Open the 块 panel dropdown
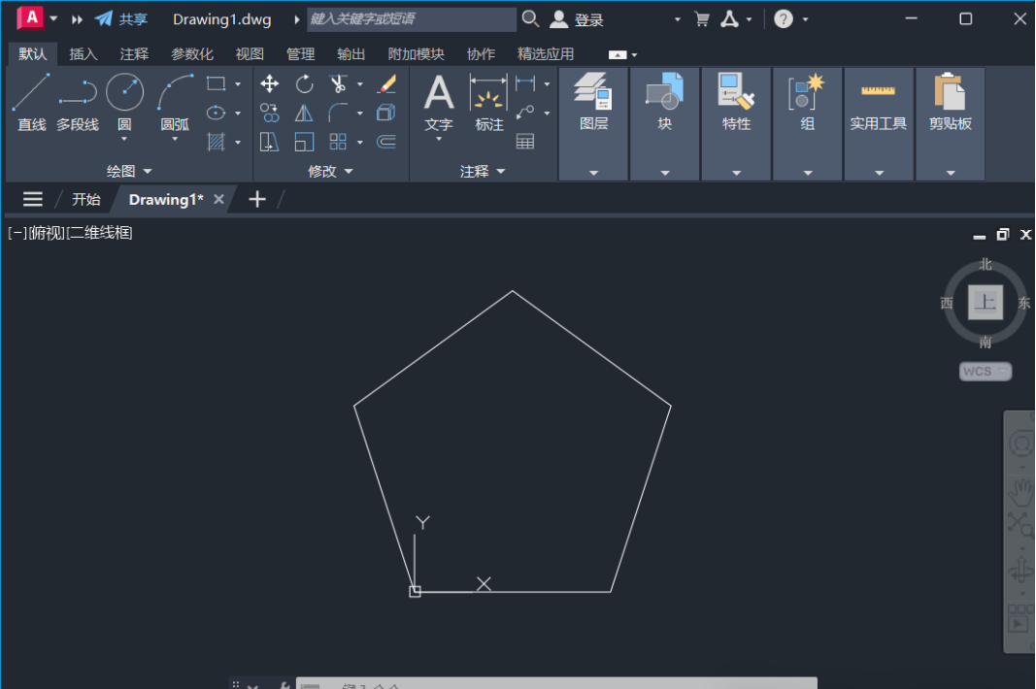Viewport: 1036px width, 689px height. click(665, 173)
